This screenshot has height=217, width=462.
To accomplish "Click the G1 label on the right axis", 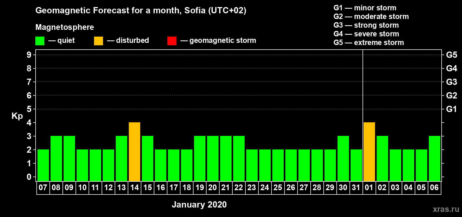I will point(451,109).
